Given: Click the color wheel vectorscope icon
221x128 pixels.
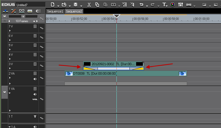Looking at the screenshot, I should pos(173,5).
